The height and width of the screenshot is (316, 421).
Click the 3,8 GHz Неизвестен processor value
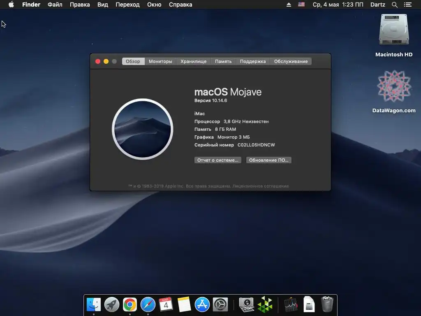click(x=246, y=121)
